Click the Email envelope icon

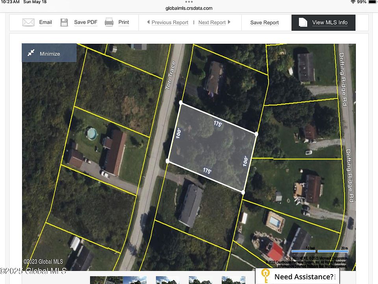(x=28, y=22)
